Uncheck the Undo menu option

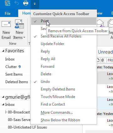click(x=64, y=82)
